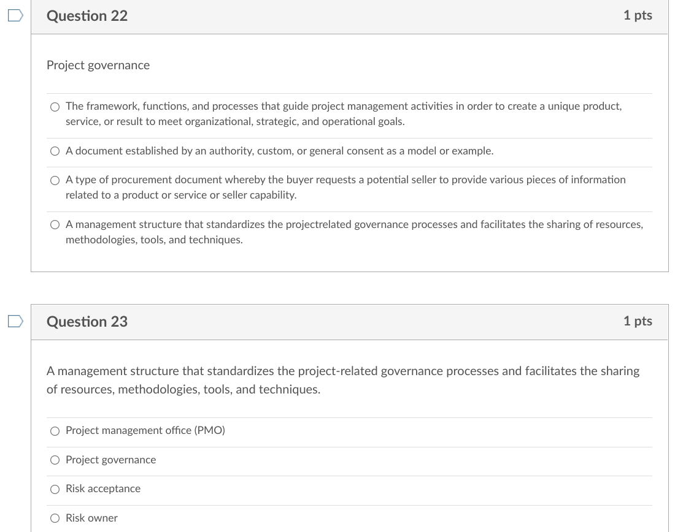The width and height of the screenshot is (675, 532).
Task: Click the '1 pts' label for Question 22
Action: (638, 16)
